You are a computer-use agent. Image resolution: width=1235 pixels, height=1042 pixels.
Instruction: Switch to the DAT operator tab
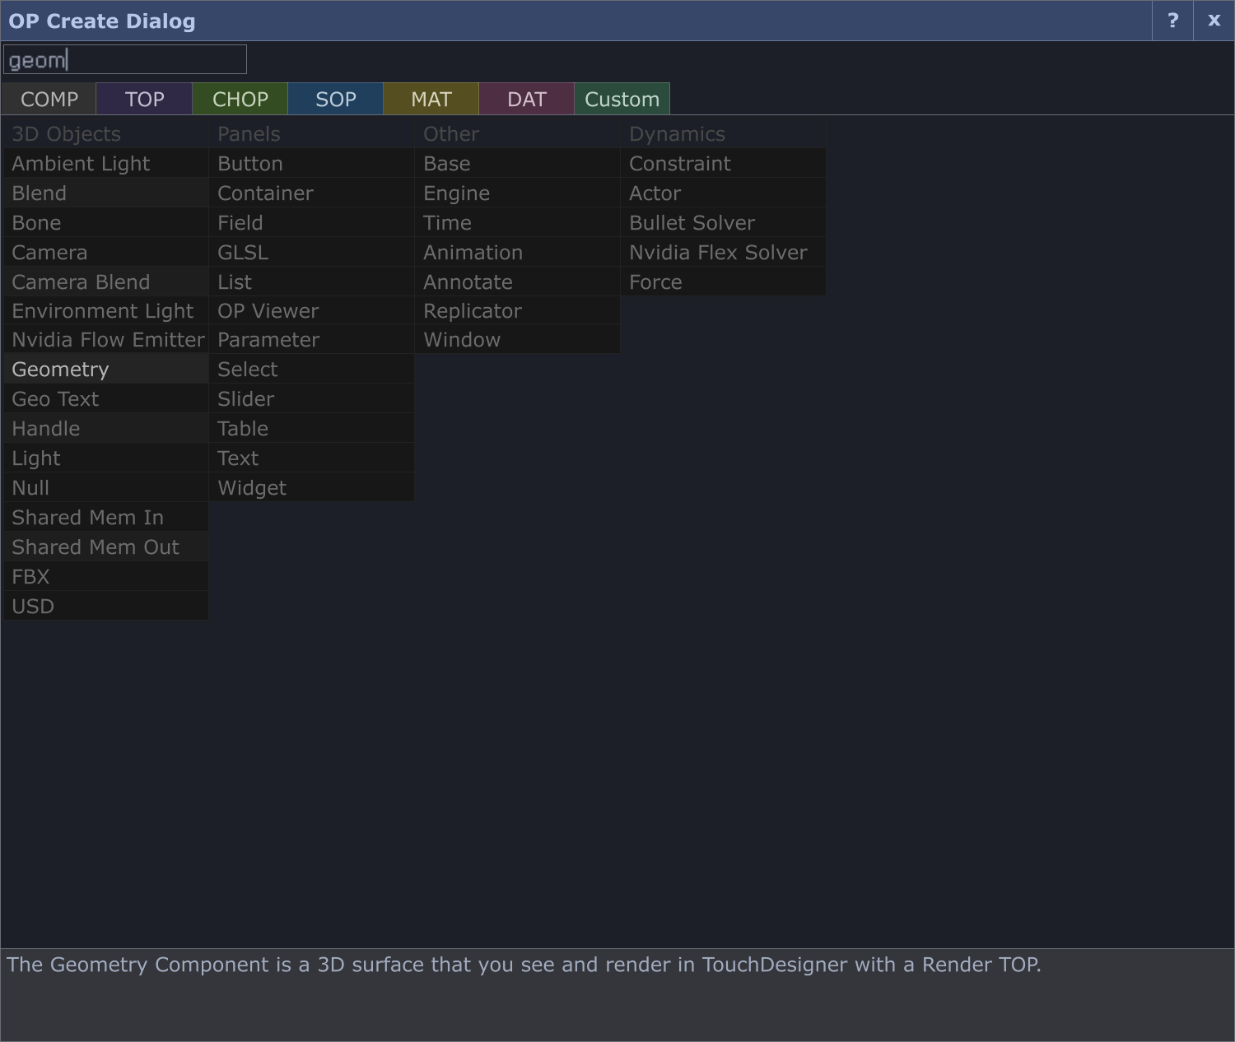(x=526, y=100)
